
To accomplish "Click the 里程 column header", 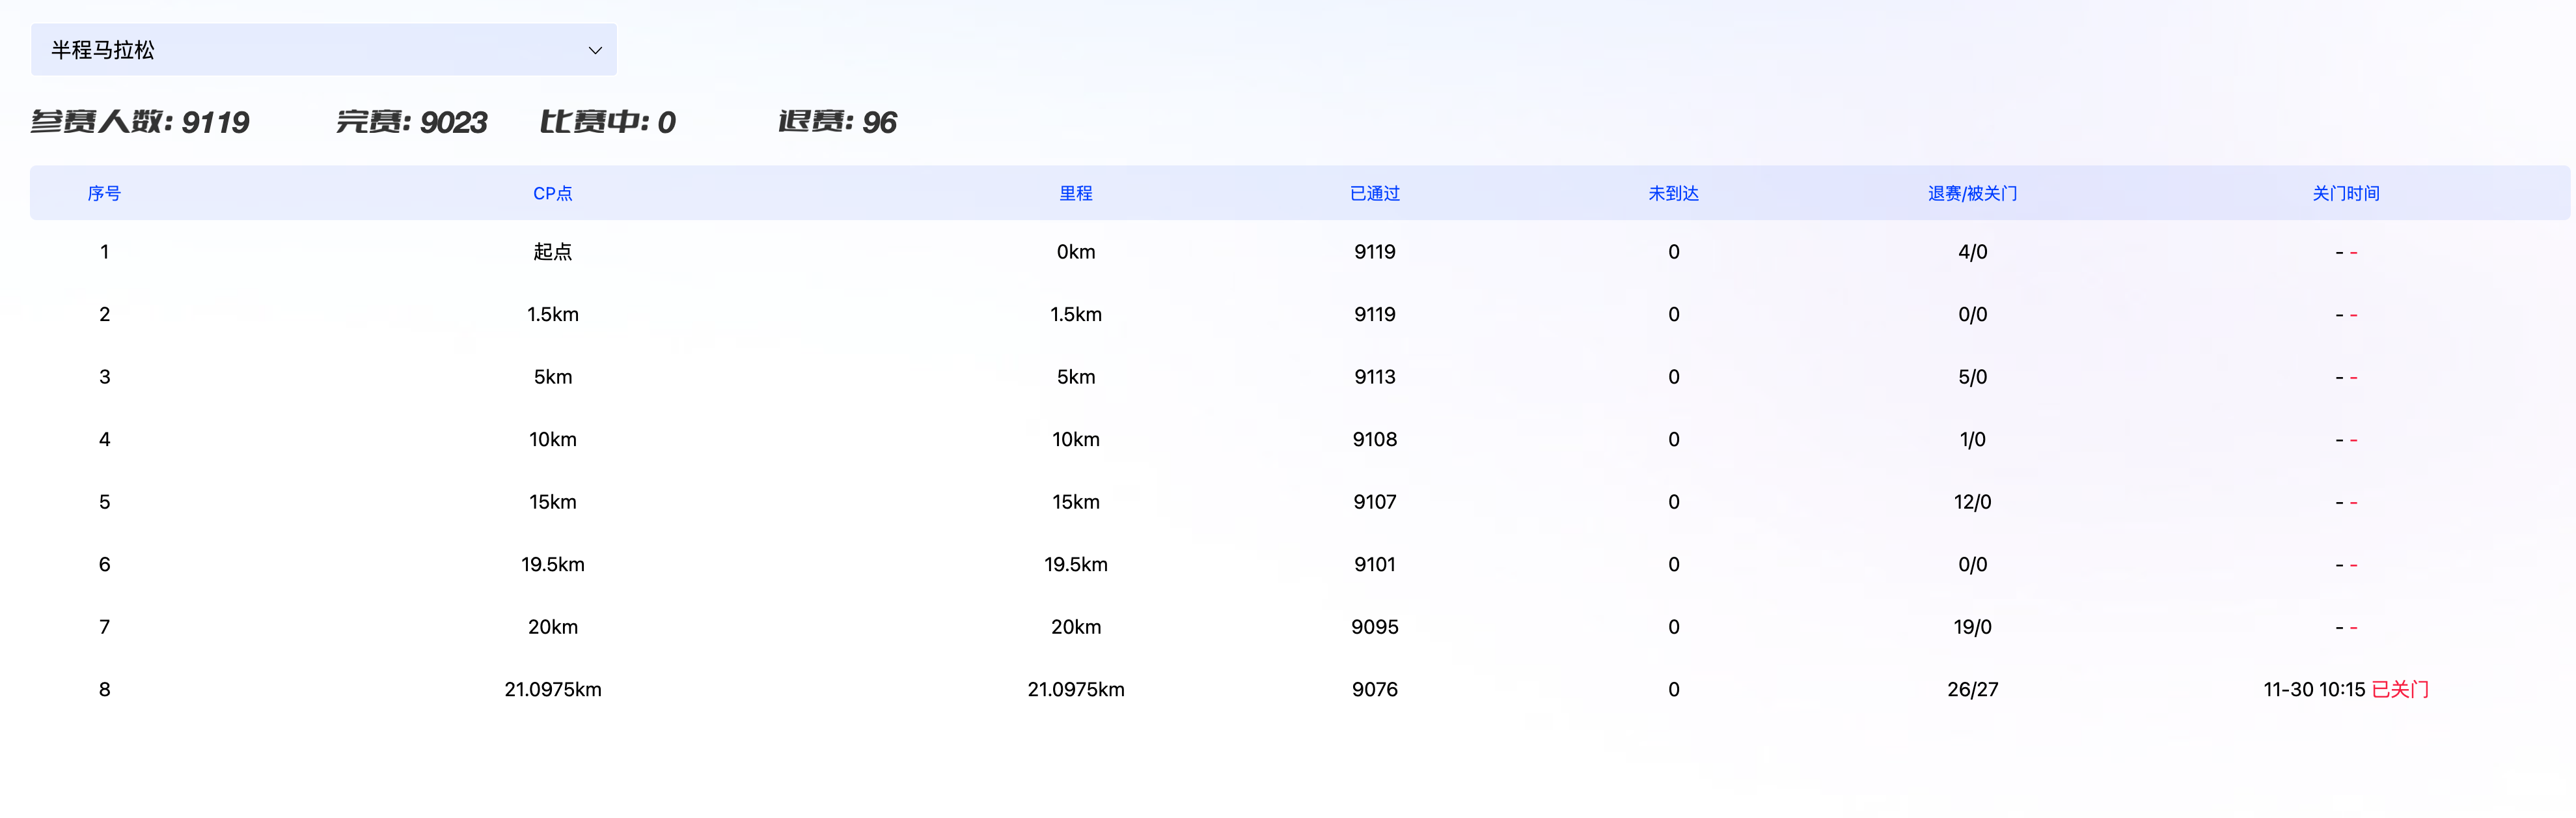I will tap(1075, 193).
